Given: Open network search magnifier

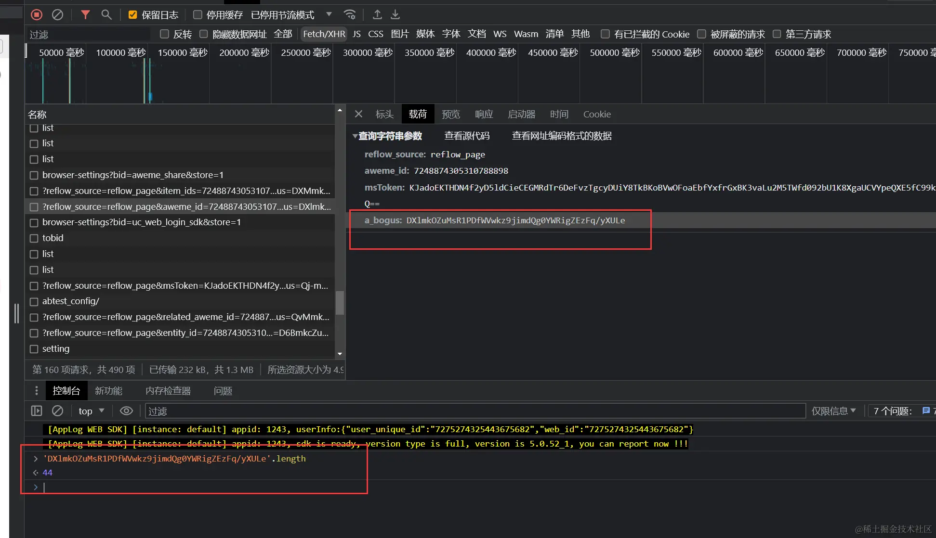Looking at the screenshot, I should click(x=106, y=15).
